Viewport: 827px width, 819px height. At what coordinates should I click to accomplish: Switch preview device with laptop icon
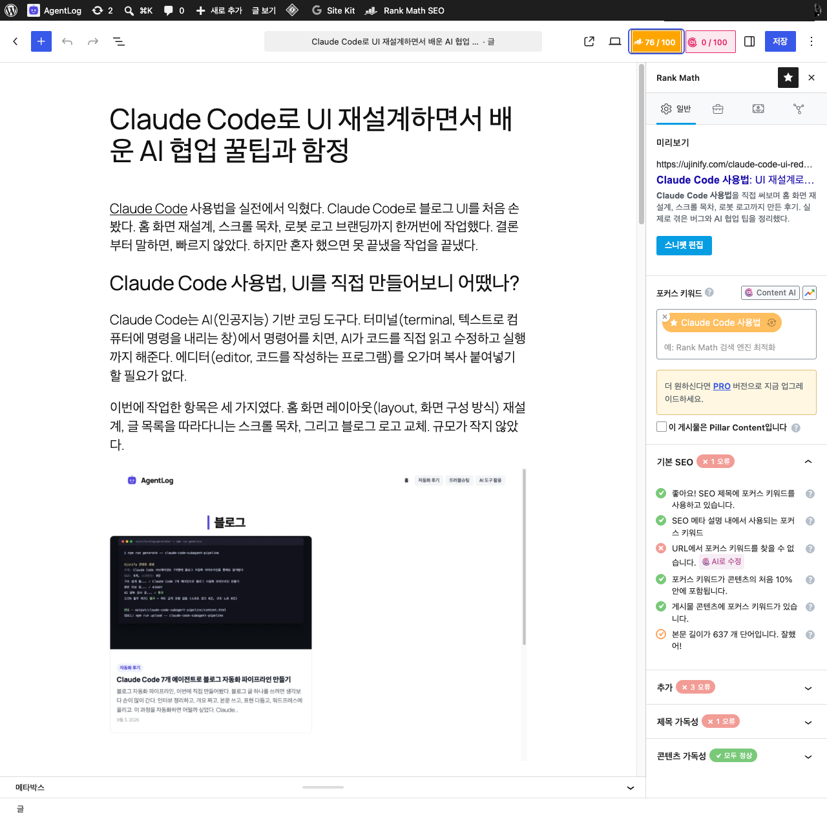[x=615, y=41]
